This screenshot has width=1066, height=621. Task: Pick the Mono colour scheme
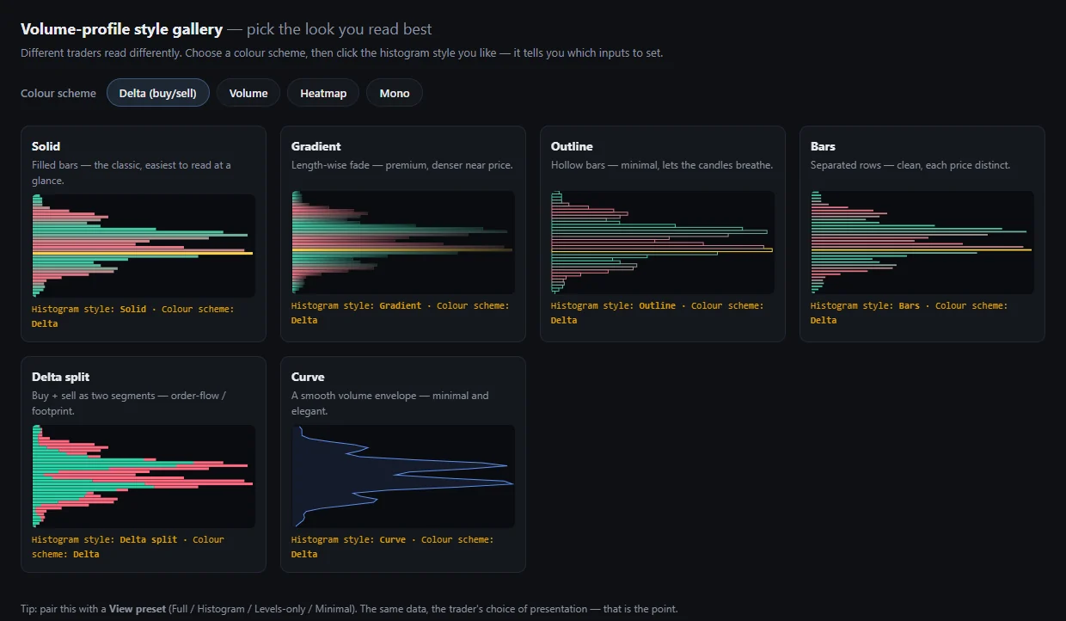pyautogui.click(x=395, y=93)
